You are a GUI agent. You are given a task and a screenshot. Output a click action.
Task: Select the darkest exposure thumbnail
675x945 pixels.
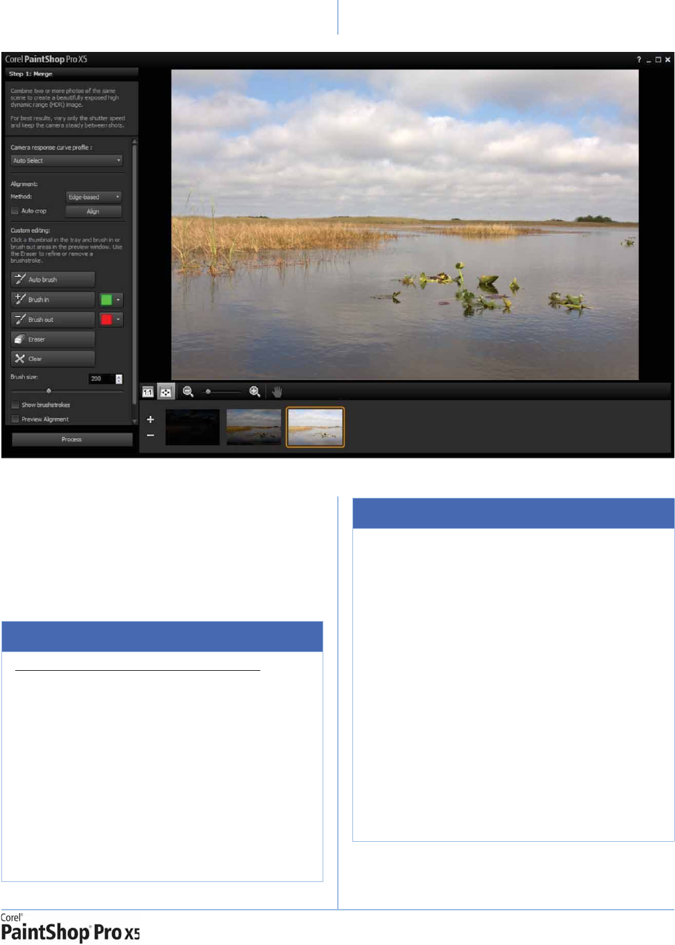[192, 427]
